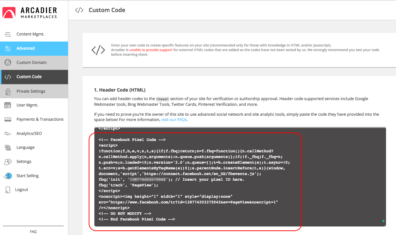Open User Mgmt. menu
The height and width of the screenshot is (235, 396).
[34, 105]
